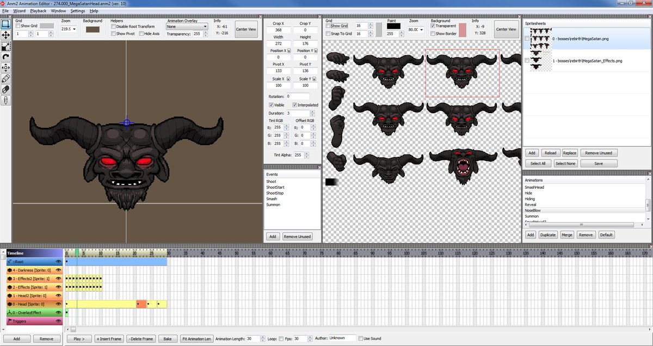Open the Settings menu
Viewport: 653px width, 346px height.
point(78,10)
